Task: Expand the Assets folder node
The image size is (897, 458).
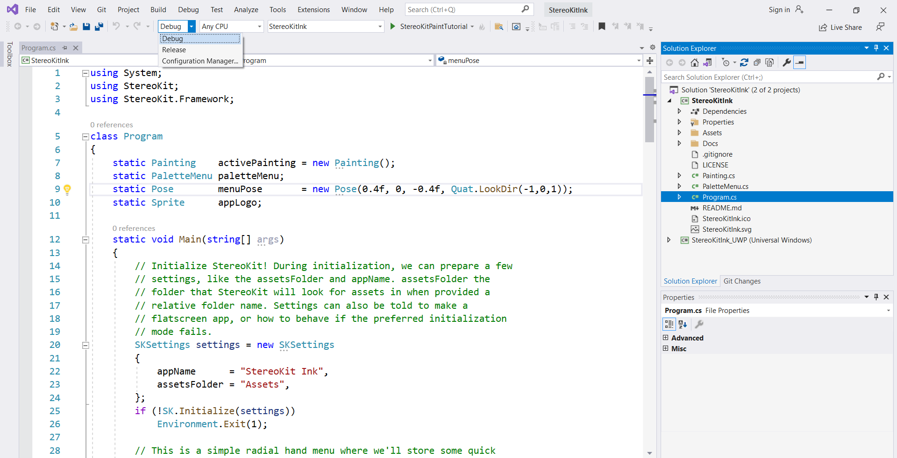Action: click(x=680, y=132)
